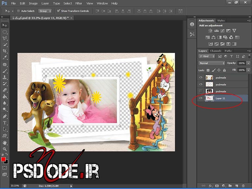Select the Polygonal Lasso tool
Viewport: 252px width, 189px height.
coord(5,38)
